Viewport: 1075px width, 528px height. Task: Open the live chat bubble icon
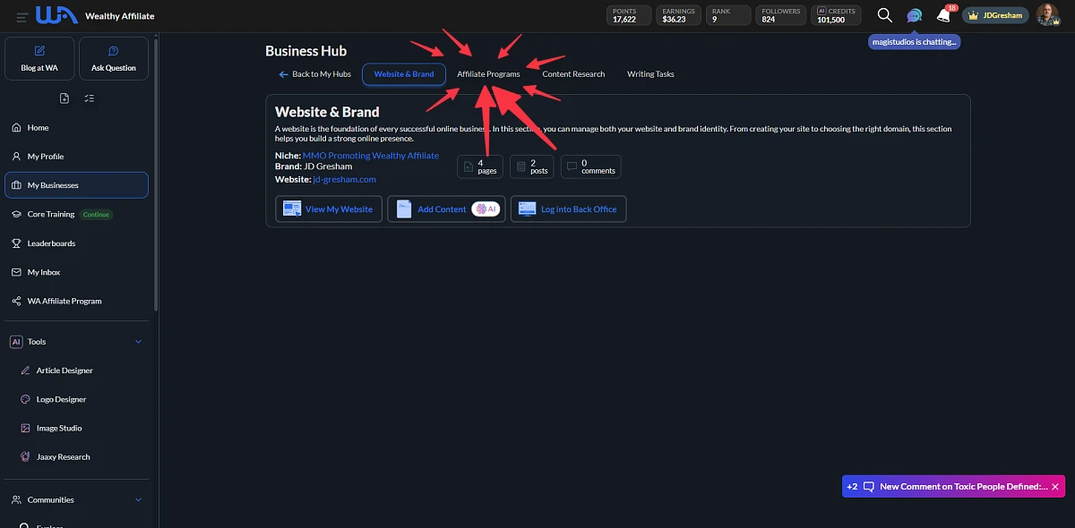[x=914, y=15]
